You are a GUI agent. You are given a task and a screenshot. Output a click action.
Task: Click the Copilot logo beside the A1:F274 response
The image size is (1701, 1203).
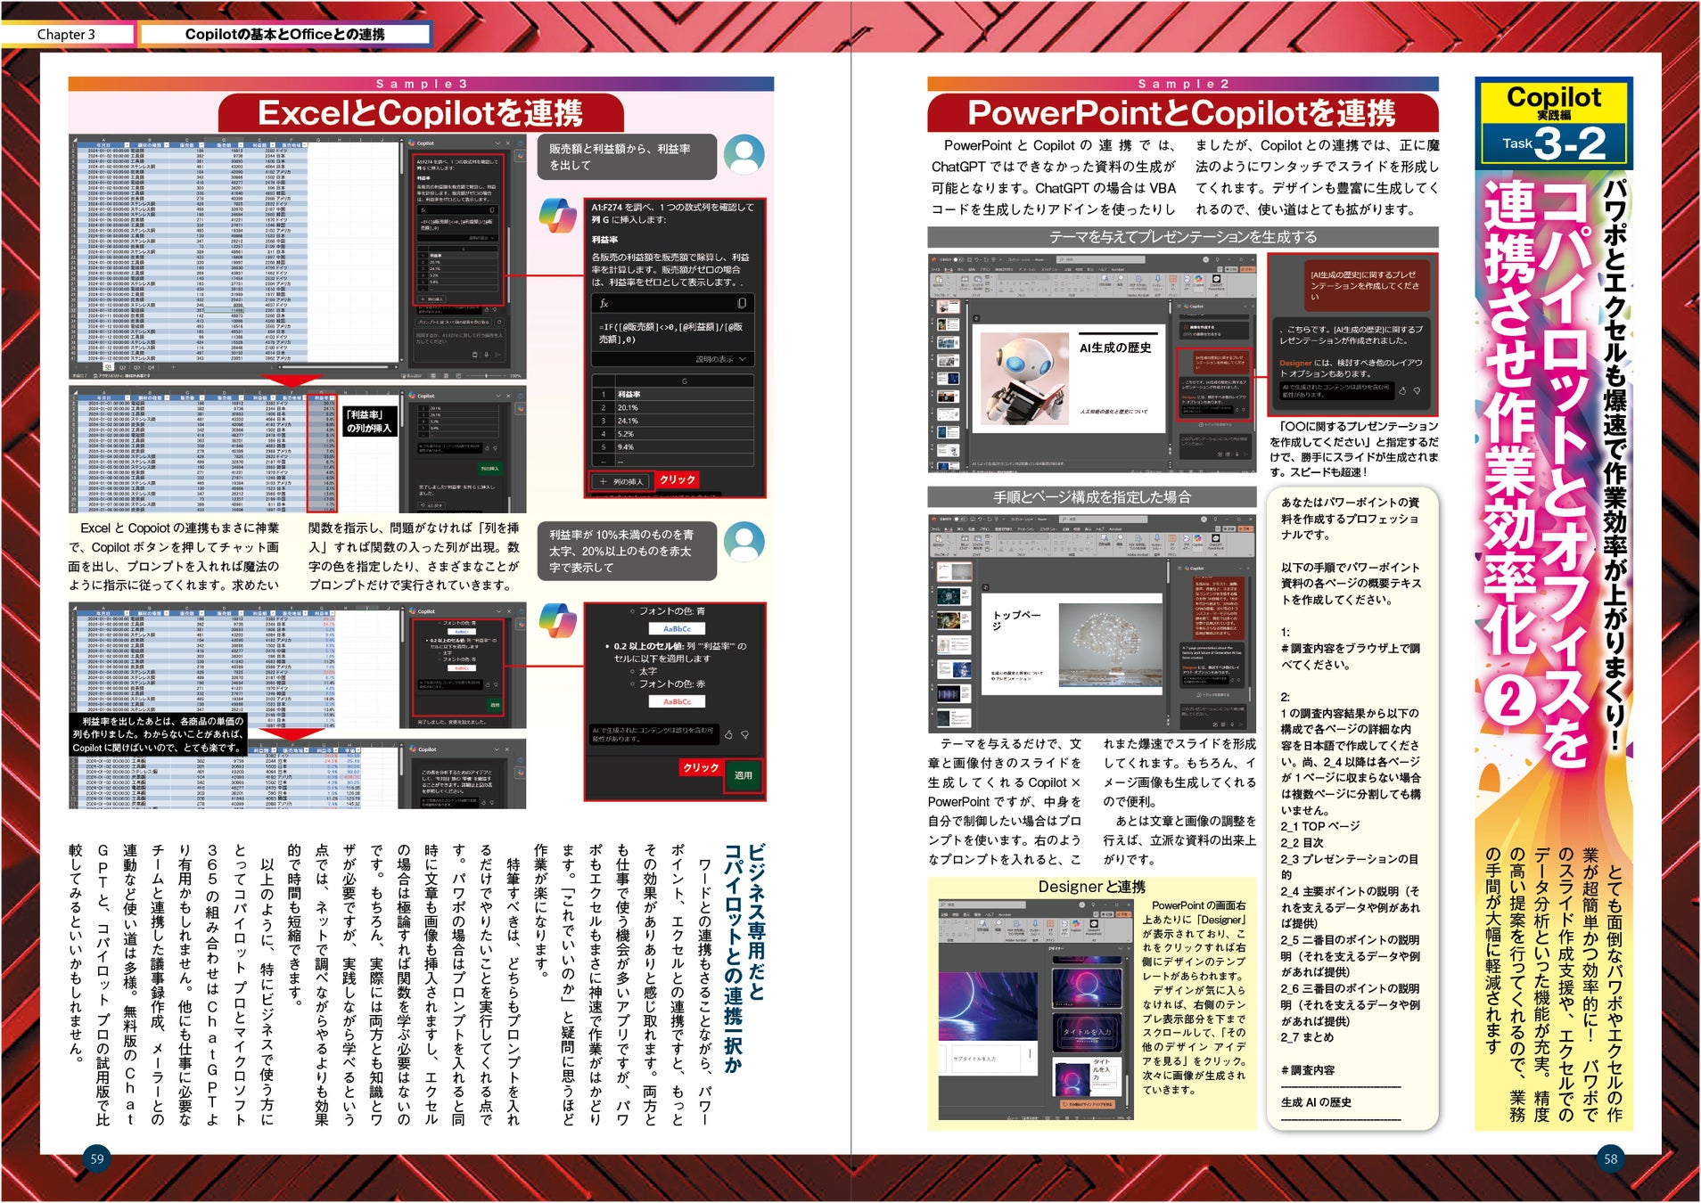(x=558, y=217)
